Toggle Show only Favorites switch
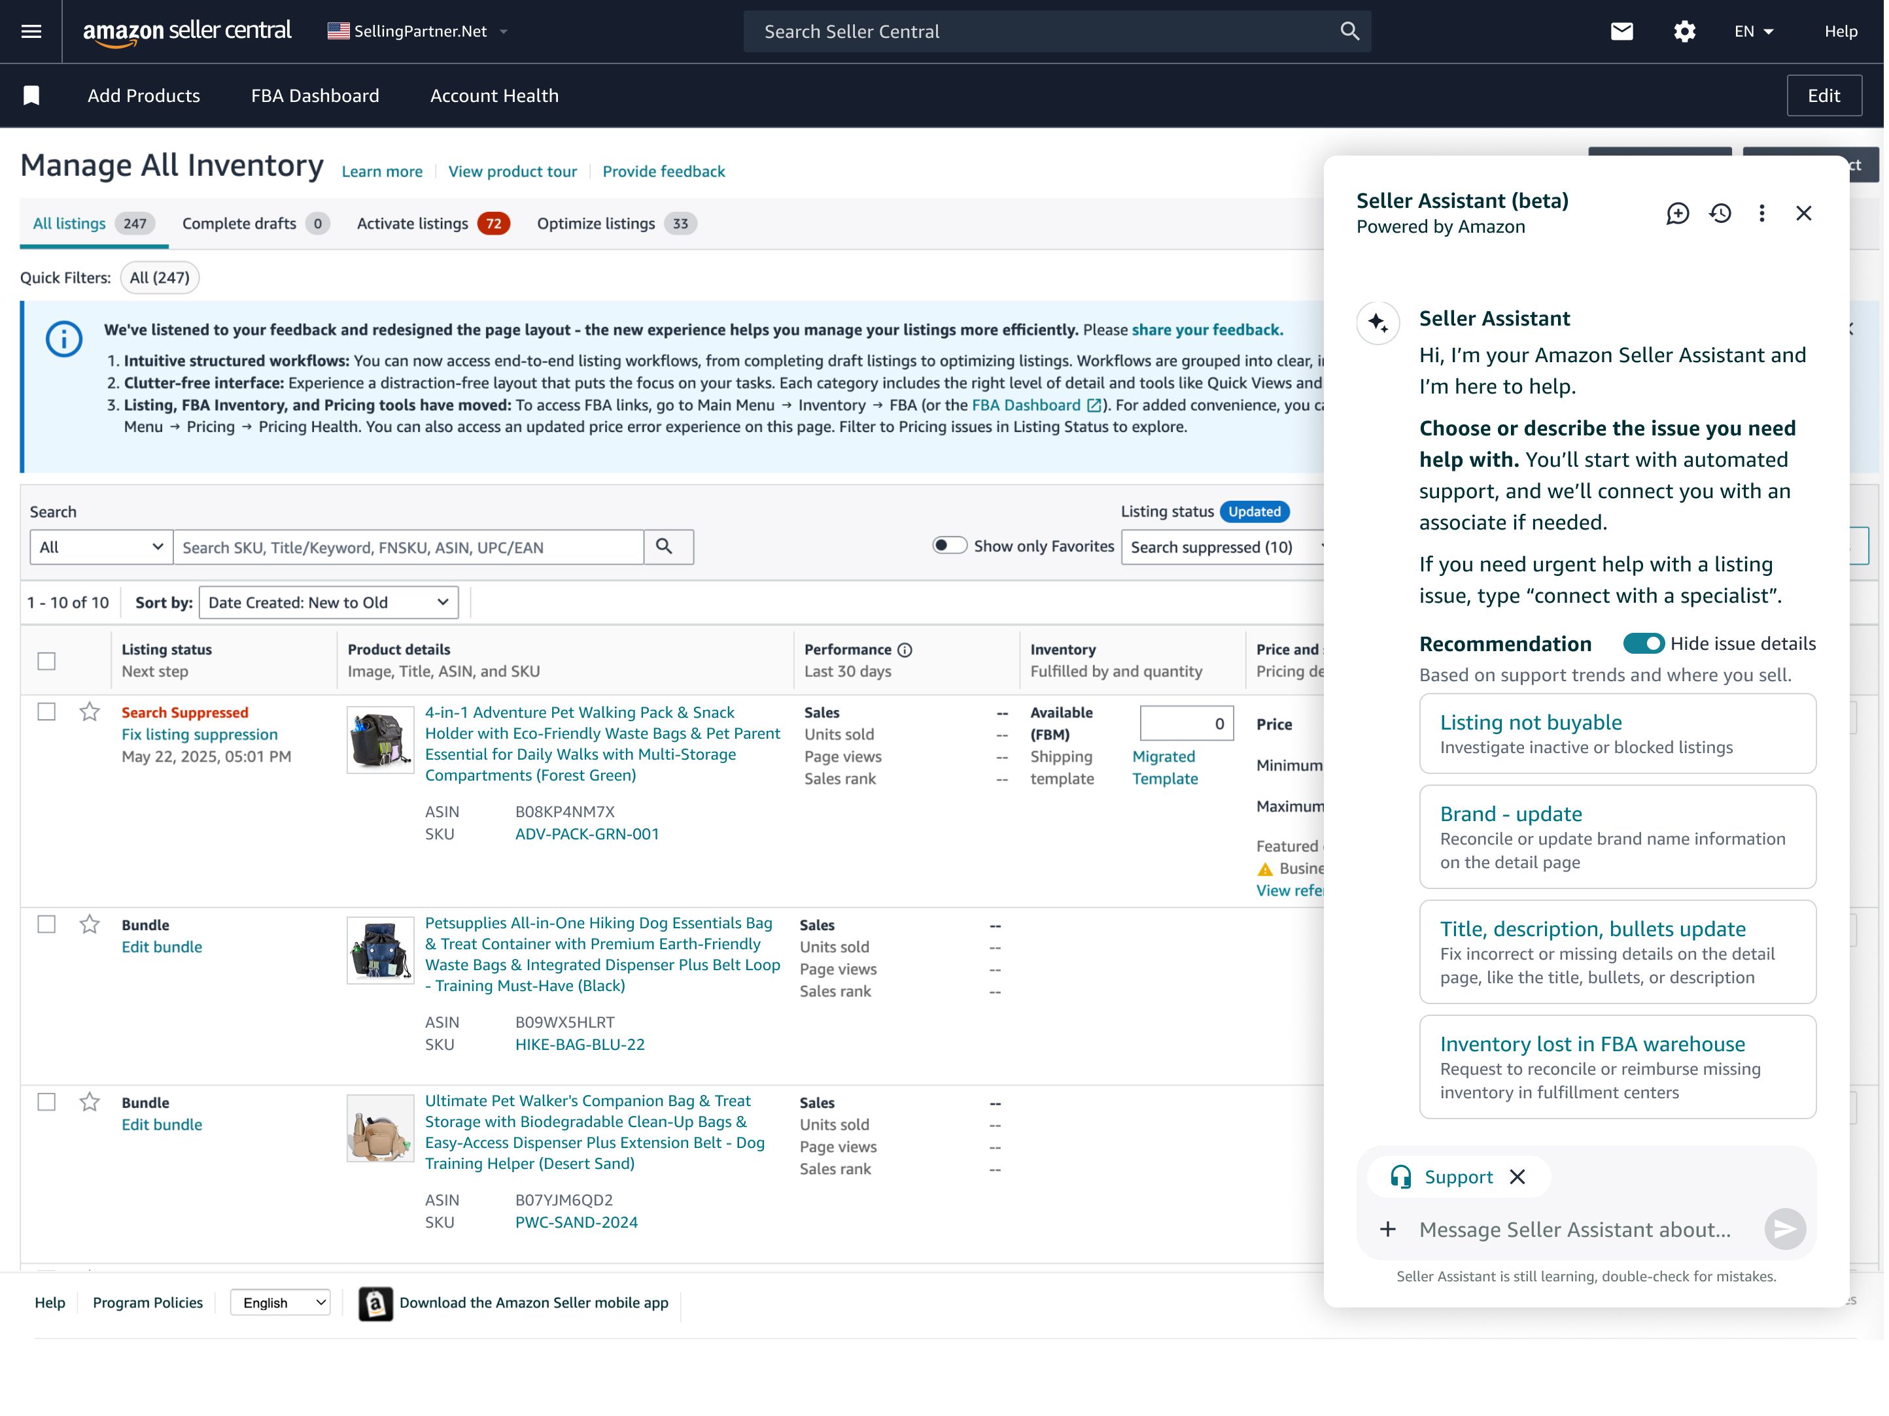Viewport: 1889px width, 1416px height. pyautogui.click(x=949, y=547)
